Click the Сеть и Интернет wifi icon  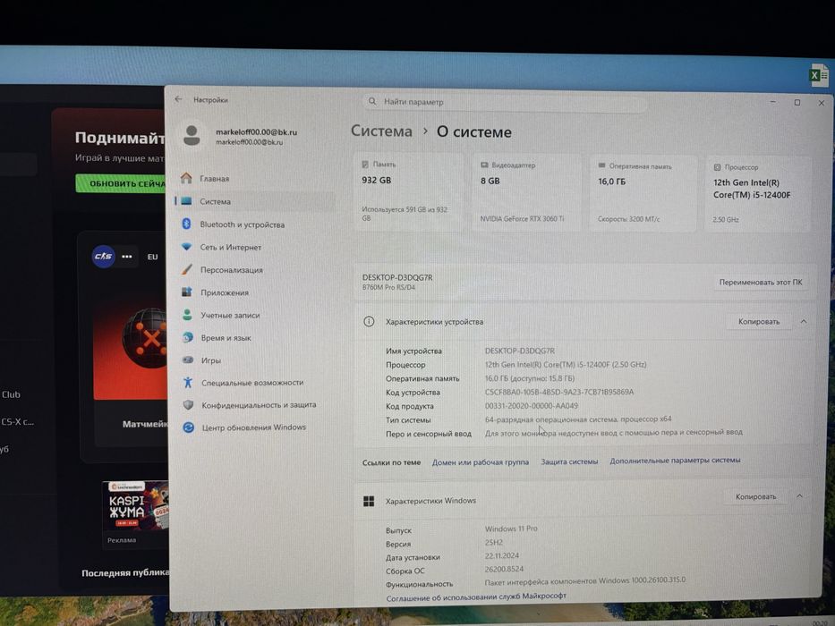click(x=186, y=247)
